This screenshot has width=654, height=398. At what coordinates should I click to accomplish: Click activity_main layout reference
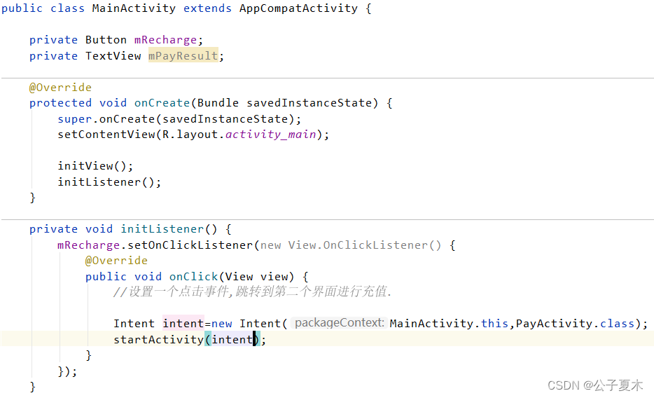coord(270,135)
